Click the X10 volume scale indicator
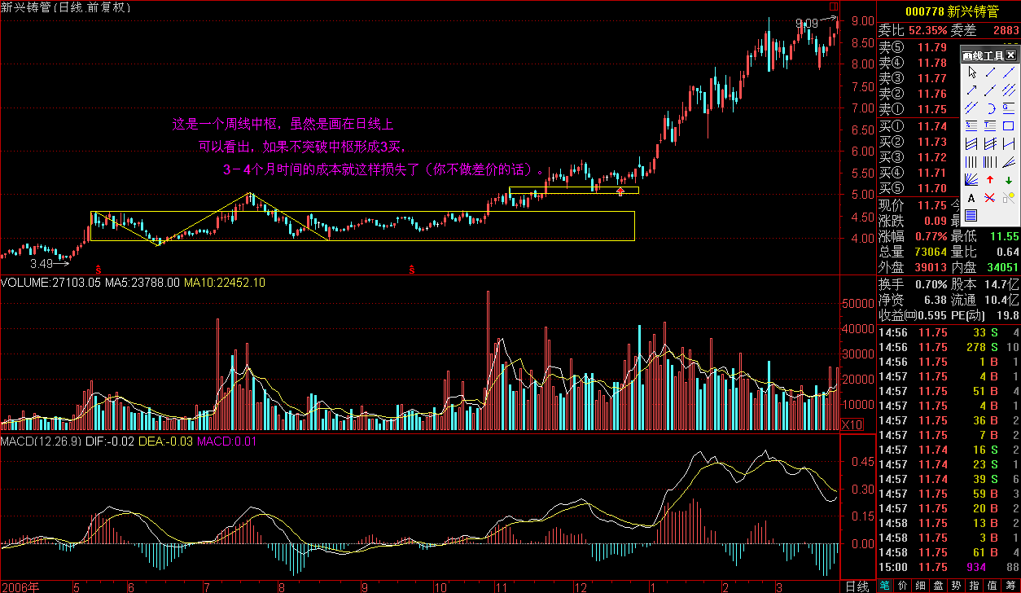Image resolution: width=1021 pixels, height=593 pixels. tap(852, 424)
